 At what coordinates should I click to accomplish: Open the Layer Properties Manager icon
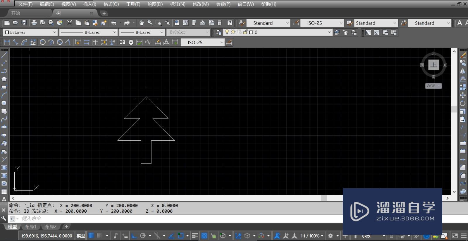(218, 32)
